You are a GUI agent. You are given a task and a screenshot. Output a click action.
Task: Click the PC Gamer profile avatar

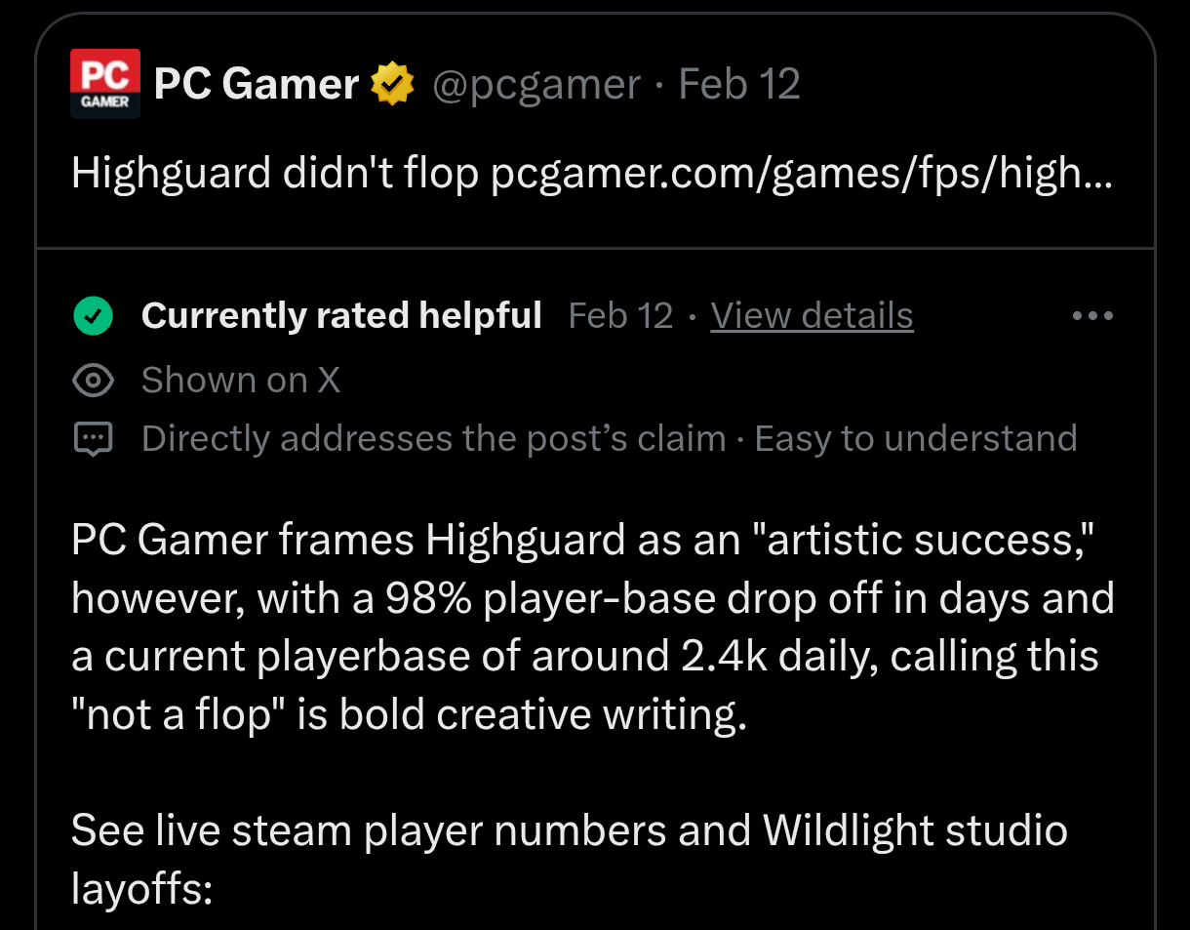105,84
